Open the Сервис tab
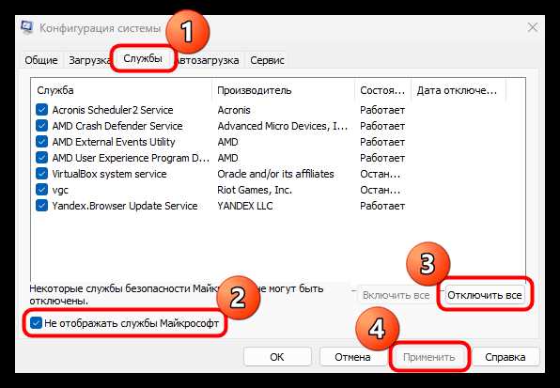 (x=267, y=60)
